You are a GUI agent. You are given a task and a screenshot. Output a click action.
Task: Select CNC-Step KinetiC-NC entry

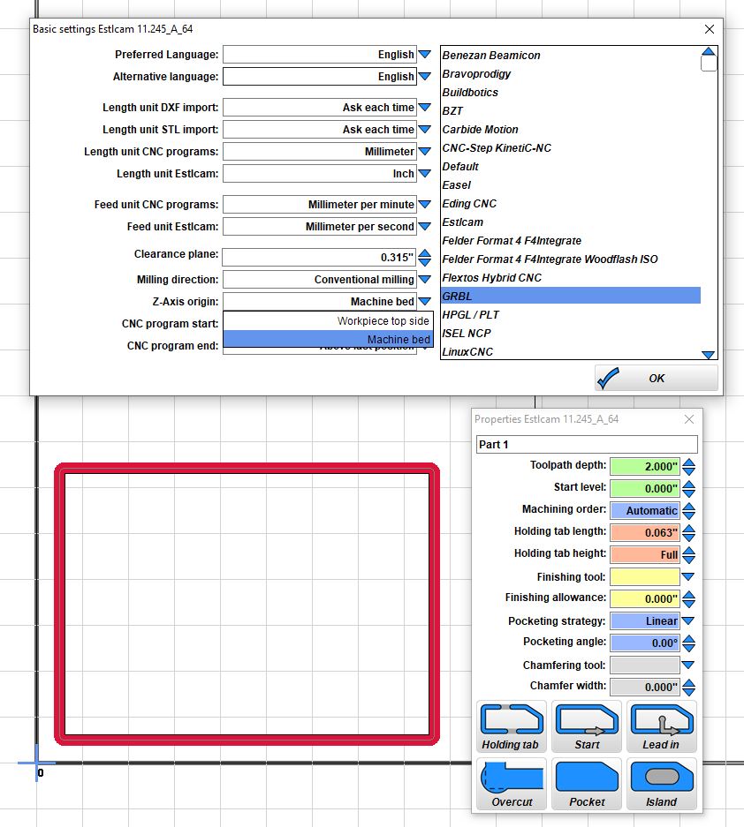pyautogui.click(x=571, y=147)
